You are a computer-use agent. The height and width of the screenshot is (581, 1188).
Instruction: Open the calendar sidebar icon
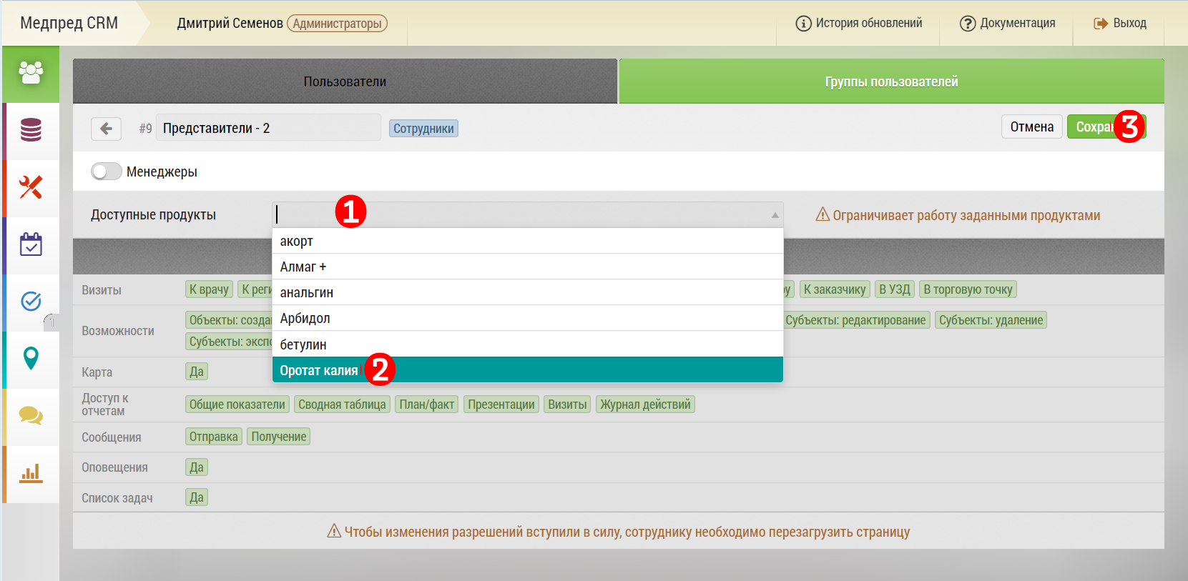(x=31, y=245)
